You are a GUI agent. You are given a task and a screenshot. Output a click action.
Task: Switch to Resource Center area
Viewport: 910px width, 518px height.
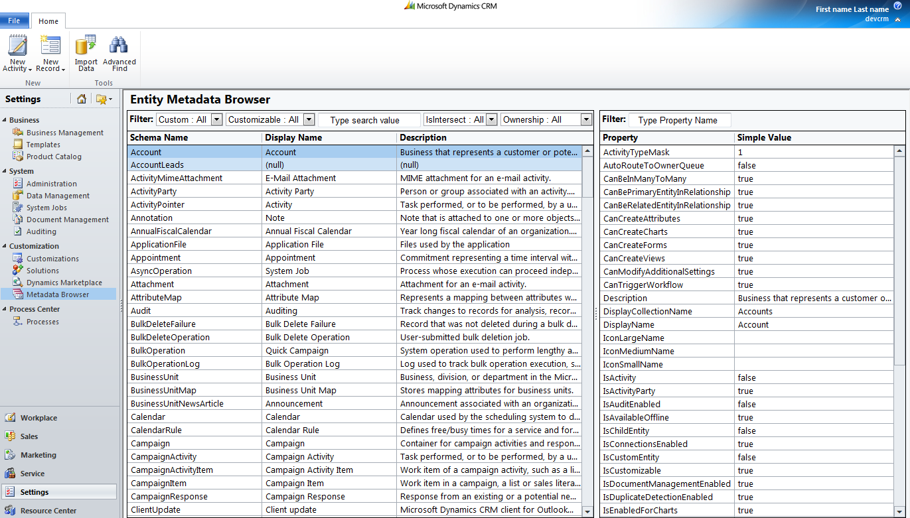coord(48,511)
